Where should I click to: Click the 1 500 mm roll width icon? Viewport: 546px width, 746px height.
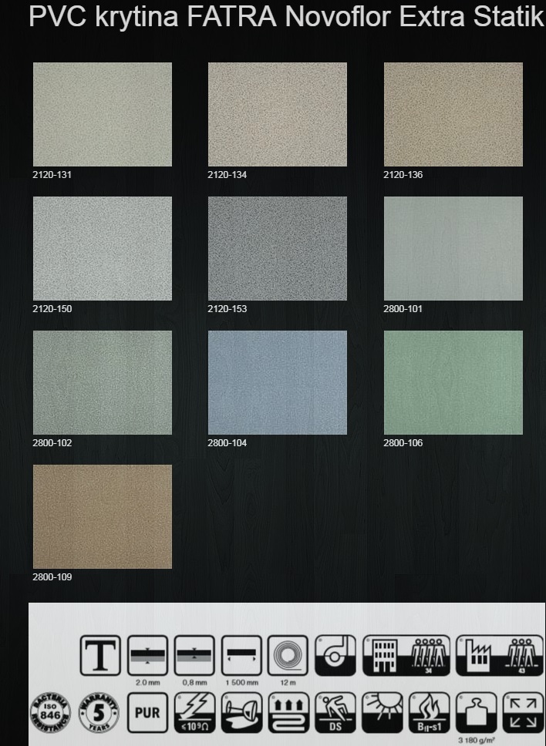[x=241, y=655]
